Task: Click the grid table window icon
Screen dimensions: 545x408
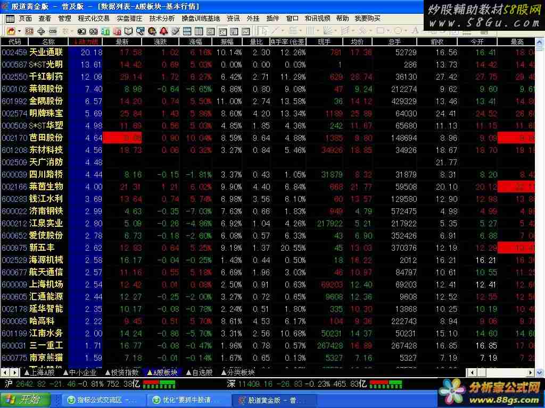Action: pos(234,31)
